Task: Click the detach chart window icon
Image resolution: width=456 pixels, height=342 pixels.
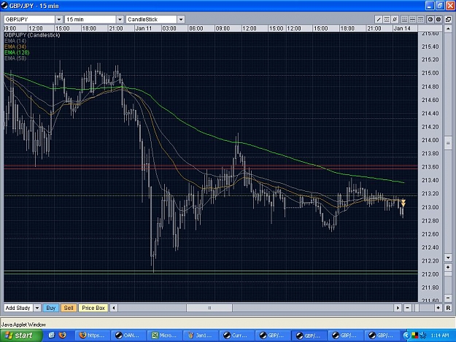Action: (x=448, y=20)
